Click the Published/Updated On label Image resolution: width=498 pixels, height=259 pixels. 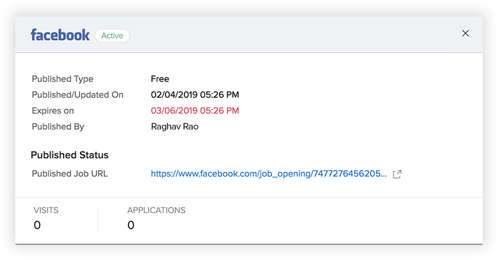click(78, 95)
